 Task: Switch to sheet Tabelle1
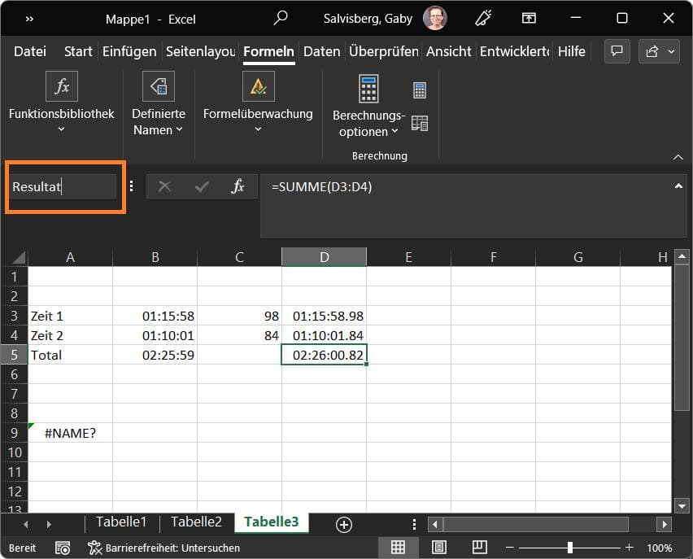click(121, 522)
